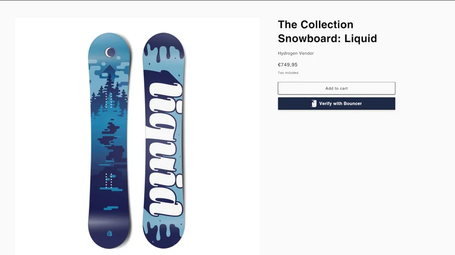Screen dimensions: 455x255
Task: Click the lower binding insert dots on left board
Action: click(109, 181)
